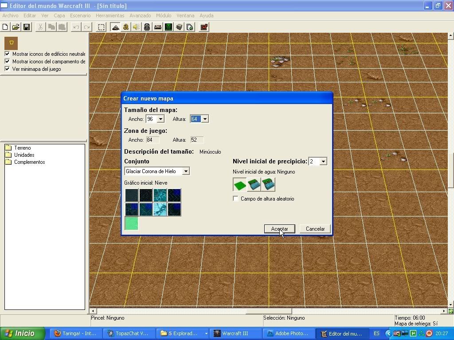Screen dimensions: 454x340
Task: Open TopazChat from the taskbar
Action: tap(129, 333)
